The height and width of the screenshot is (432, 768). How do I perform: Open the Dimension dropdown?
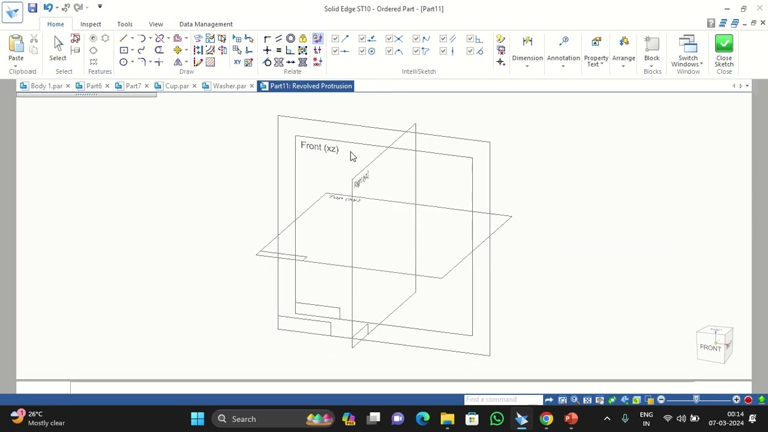click(527, 65)
